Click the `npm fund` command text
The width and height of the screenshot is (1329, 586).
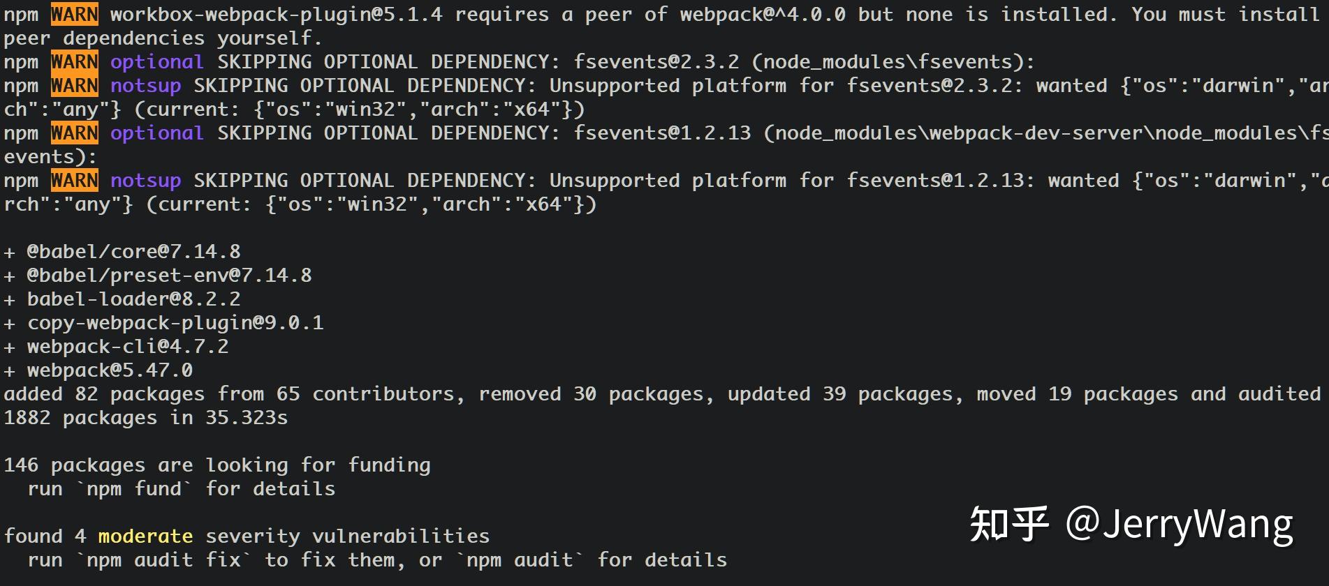coord(134,489)
